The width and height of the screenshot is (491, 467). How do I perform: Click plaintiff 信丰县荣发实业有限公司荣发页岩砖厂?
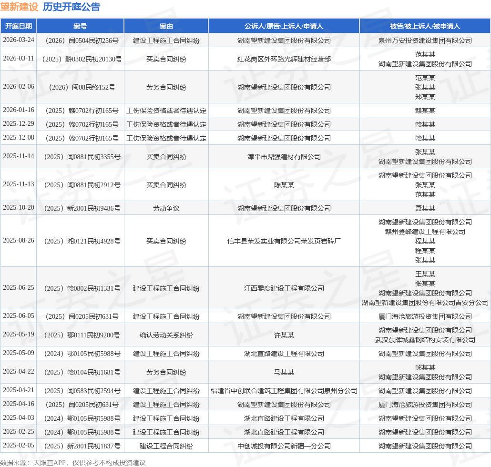[284, 241]
